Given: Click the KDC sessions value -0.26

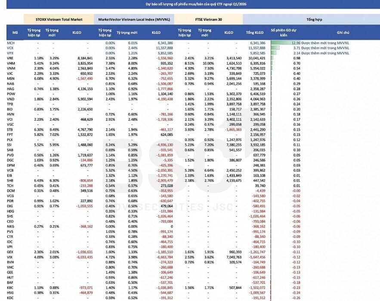Looking at the screenshot, I should (x=296, y=298).
